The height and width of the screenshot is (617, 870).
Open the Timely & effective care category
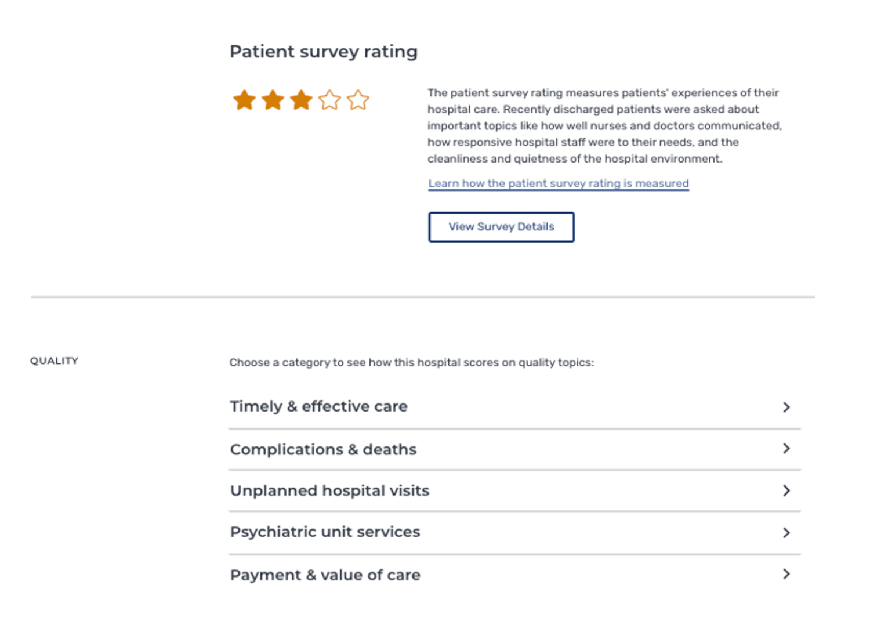tap(318, 406)
